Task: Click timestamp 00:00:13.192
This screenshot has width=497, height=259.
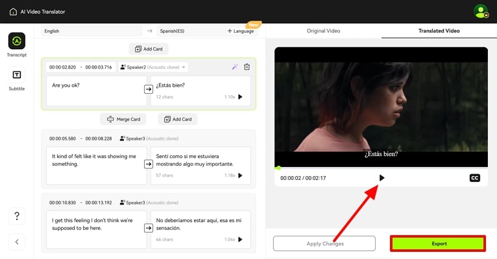Action: [x=99, y=203]
